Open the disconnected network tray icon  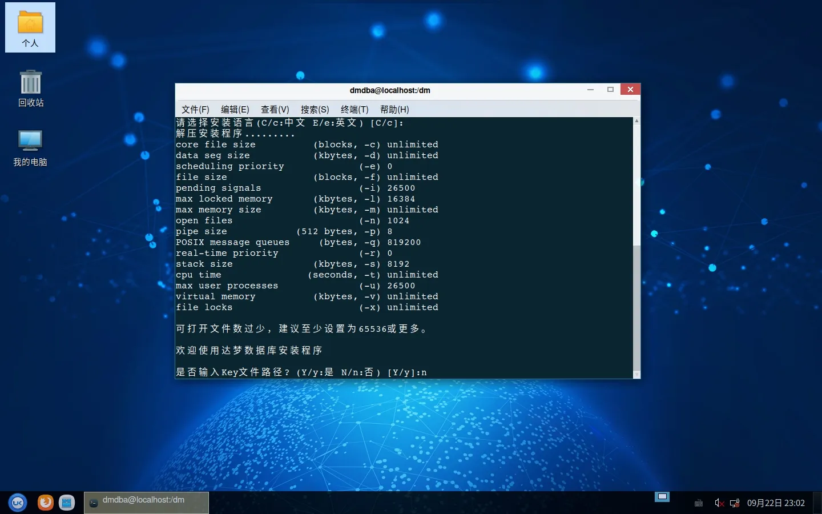point(735,503)
